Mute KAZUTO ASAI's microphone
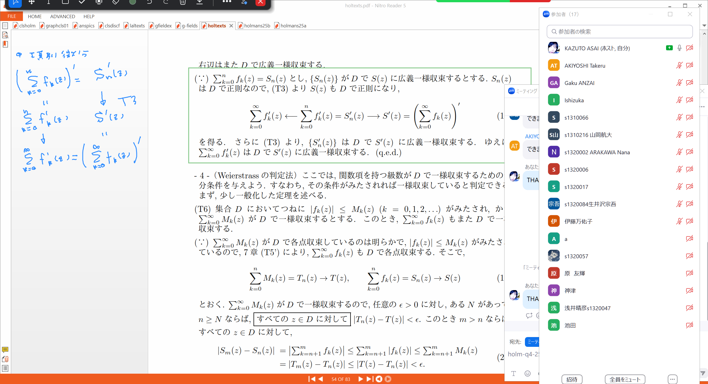The image size is (708, 384). (x=679, y=48)
